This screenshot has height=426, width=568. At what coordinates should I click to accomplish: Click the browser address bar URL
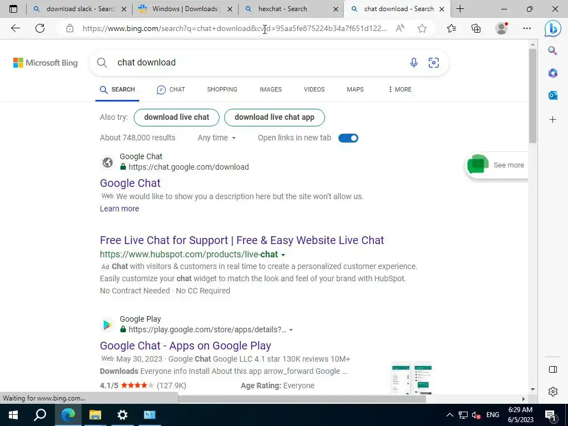click(x=235, y=28)
